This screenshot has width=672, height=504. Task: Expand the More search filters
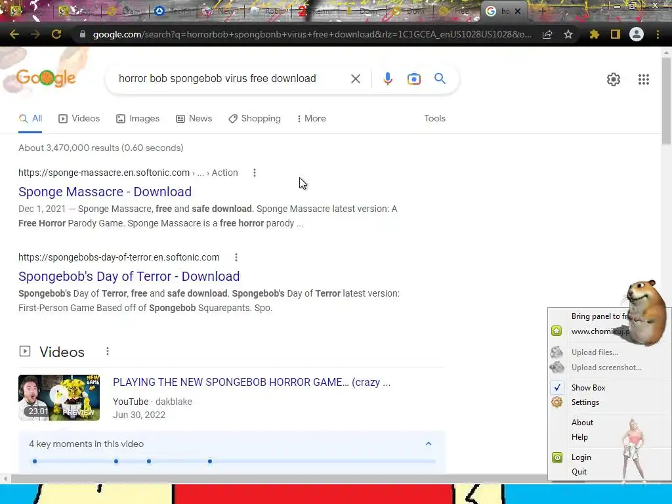(x=312, y=118)
